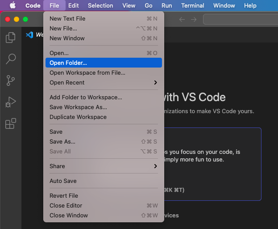Open the Search view icon
This screenshot has height=229, width=278.
coord(10,59)
